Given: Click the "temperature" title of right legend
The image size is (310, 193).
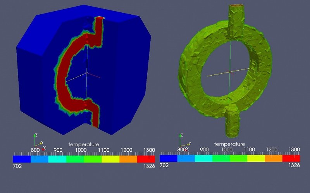Looking at the screenshot, I should (229, 144).
